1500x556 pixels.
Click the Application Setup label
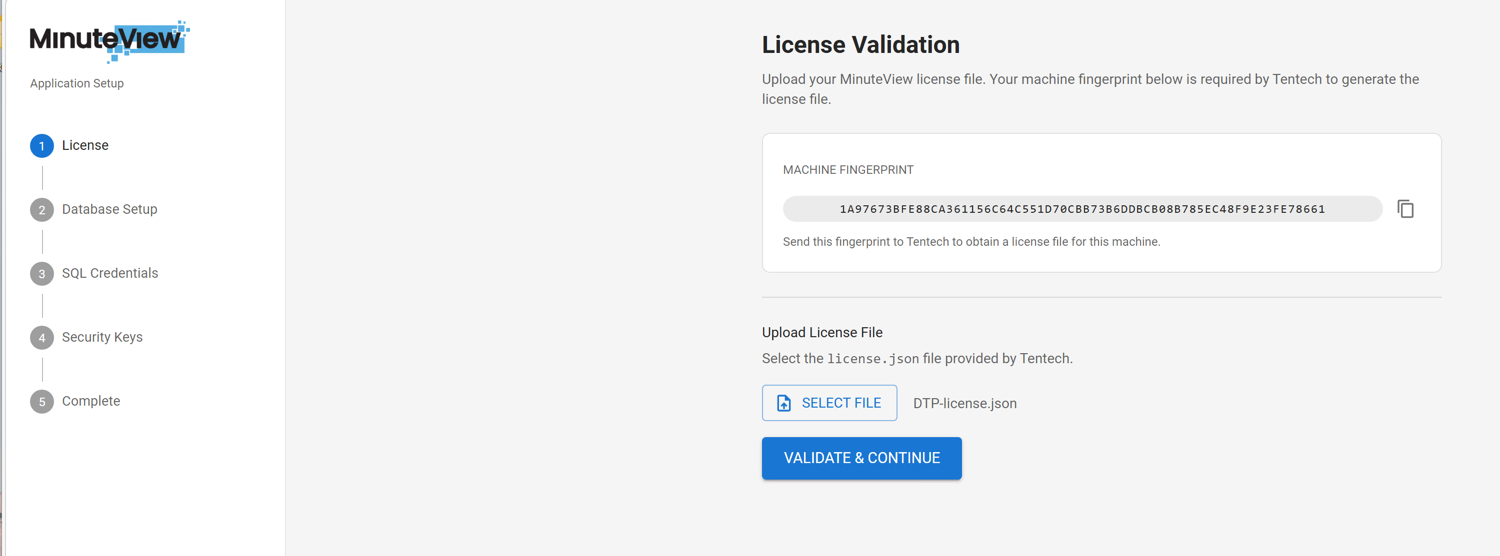click(76, 83)
